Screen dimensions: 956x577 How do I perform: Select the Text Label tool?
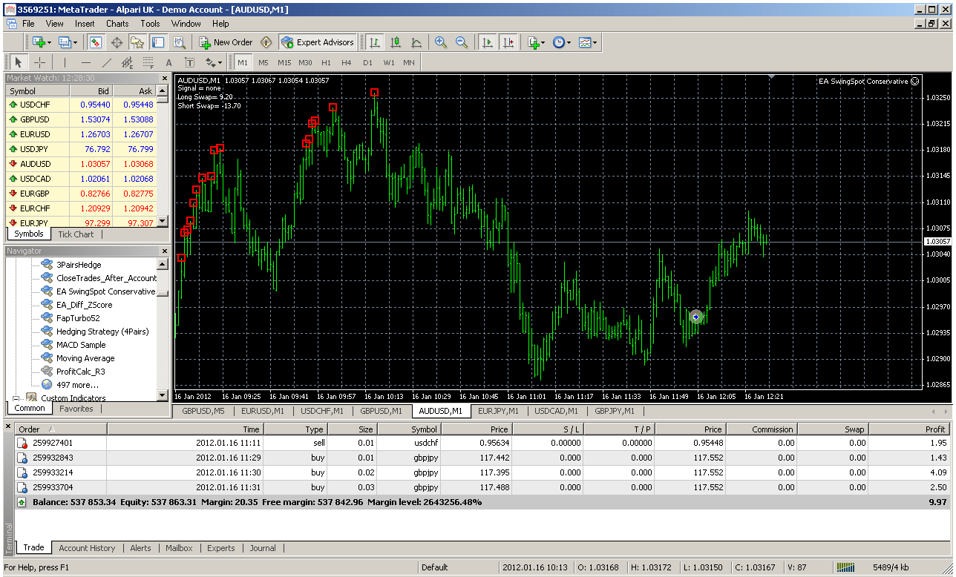click(x=189, y=62)
